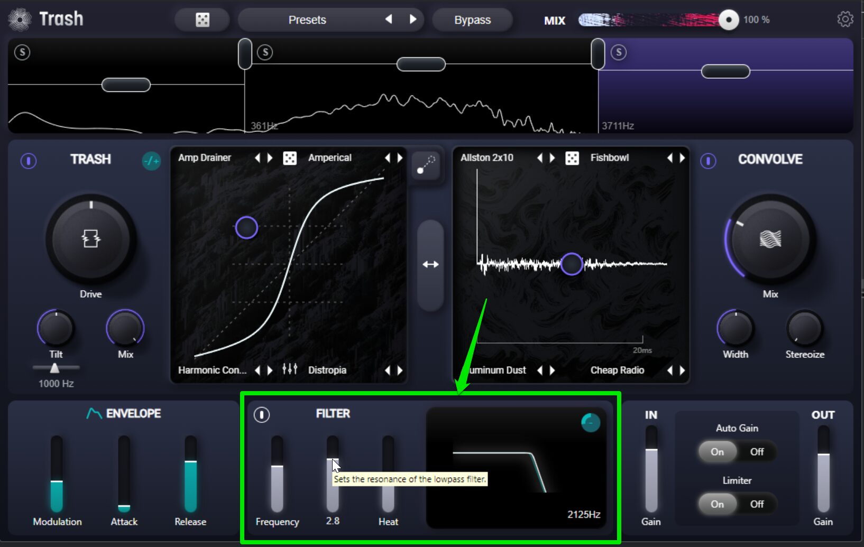The width and height of the screenshot is (864, 547).
Task: Go to previous preset arrow
Action: click(389, 20)
